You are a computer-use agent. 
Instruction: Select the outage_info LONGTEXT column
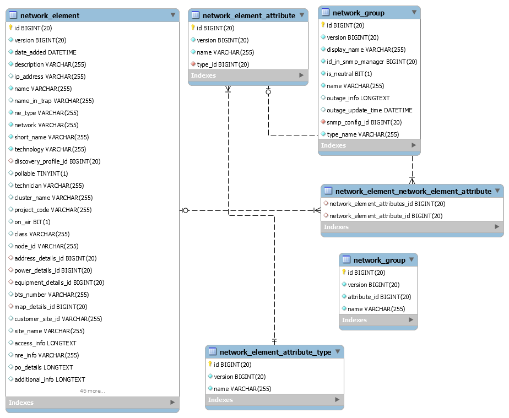358,98
